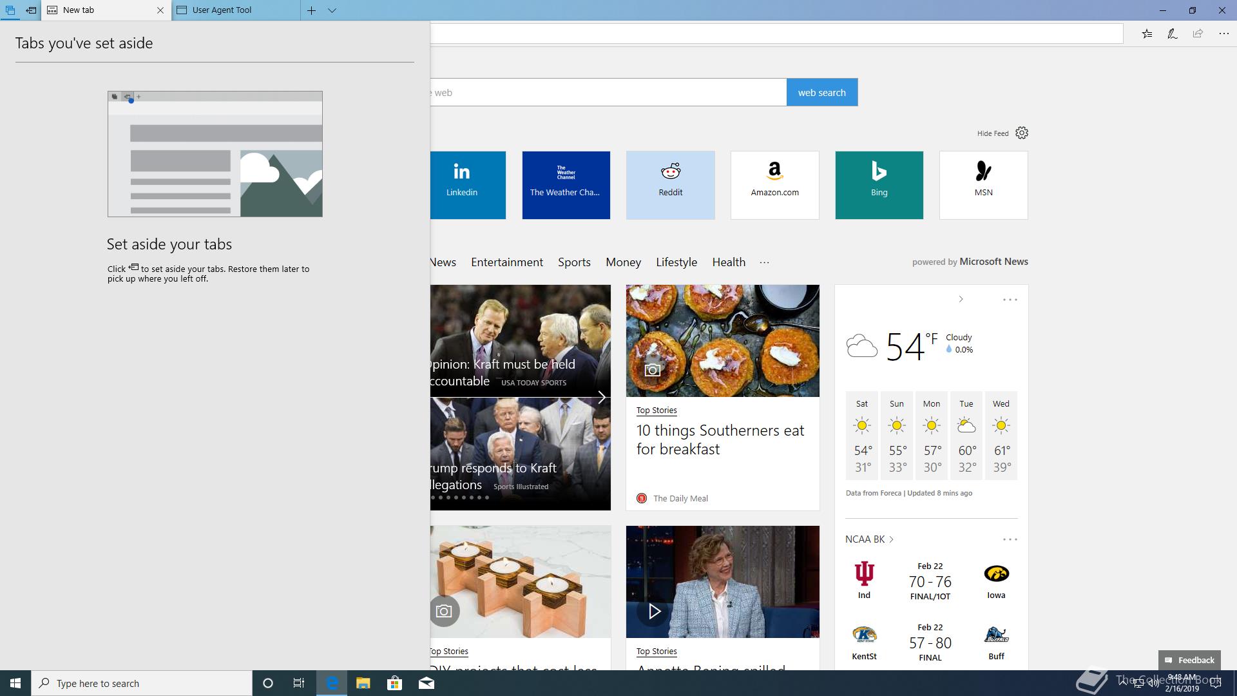Select the Sun forecast day
Image resolution: width=1237 pixels, height=696 pixels.
click(897, 435)
